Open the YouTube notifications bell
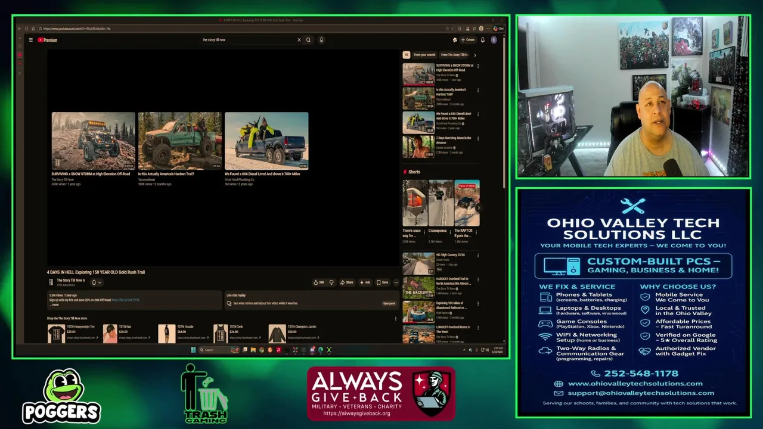This screenshot has width=763, height=429. [x=482, y=40]
